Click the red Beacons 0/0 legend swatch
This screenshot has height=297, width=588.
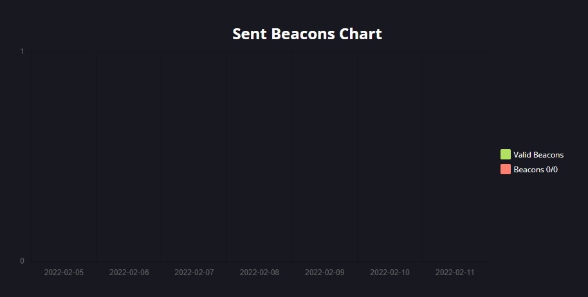[x=506, y=169]
